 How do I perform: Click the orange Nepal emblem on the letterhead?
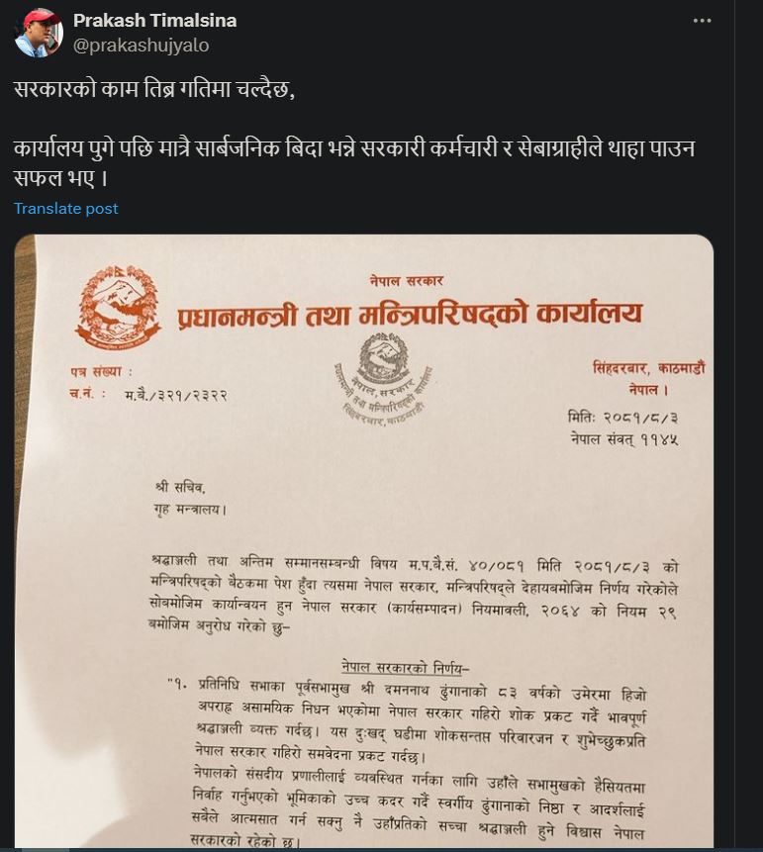(x=118, y=307)
